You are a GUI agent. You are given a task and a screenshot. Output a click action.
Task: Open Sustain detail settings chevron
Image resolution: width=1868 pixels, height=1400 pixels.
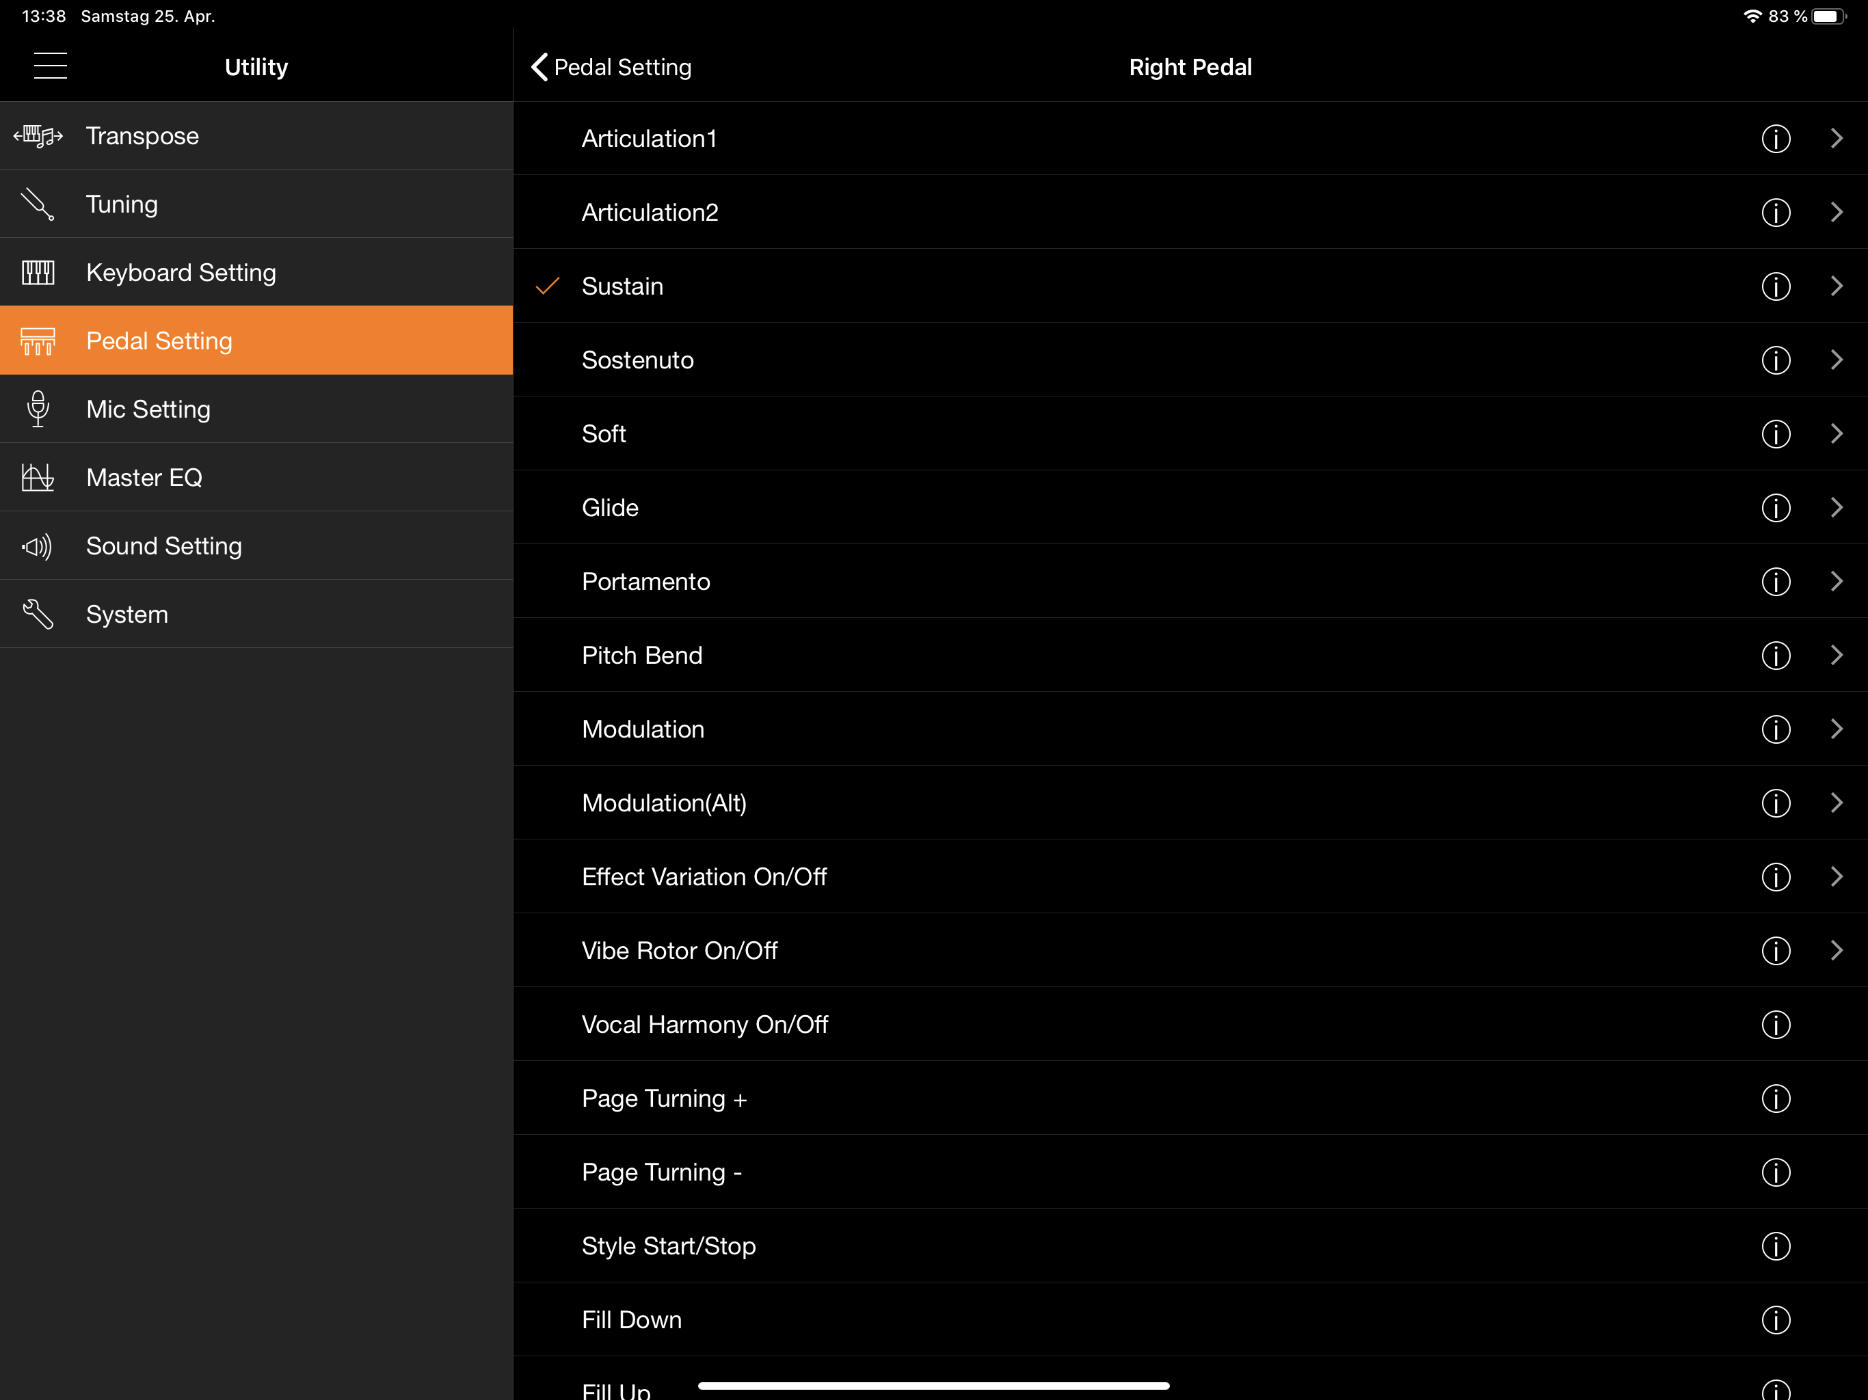click(1836, 286)
